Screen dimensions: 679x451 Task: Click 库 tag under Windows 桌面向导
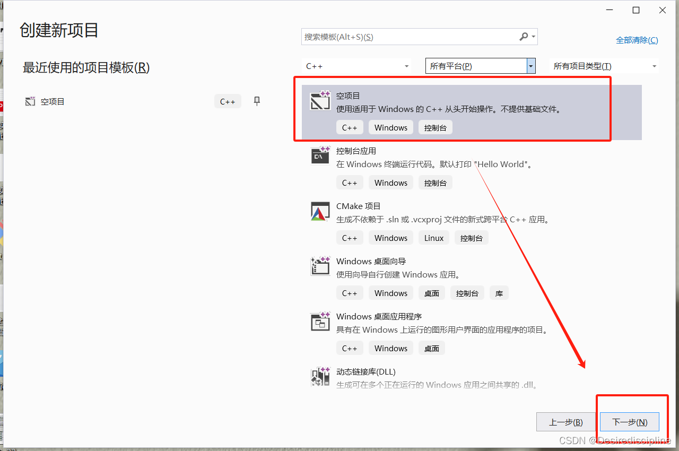499,293
